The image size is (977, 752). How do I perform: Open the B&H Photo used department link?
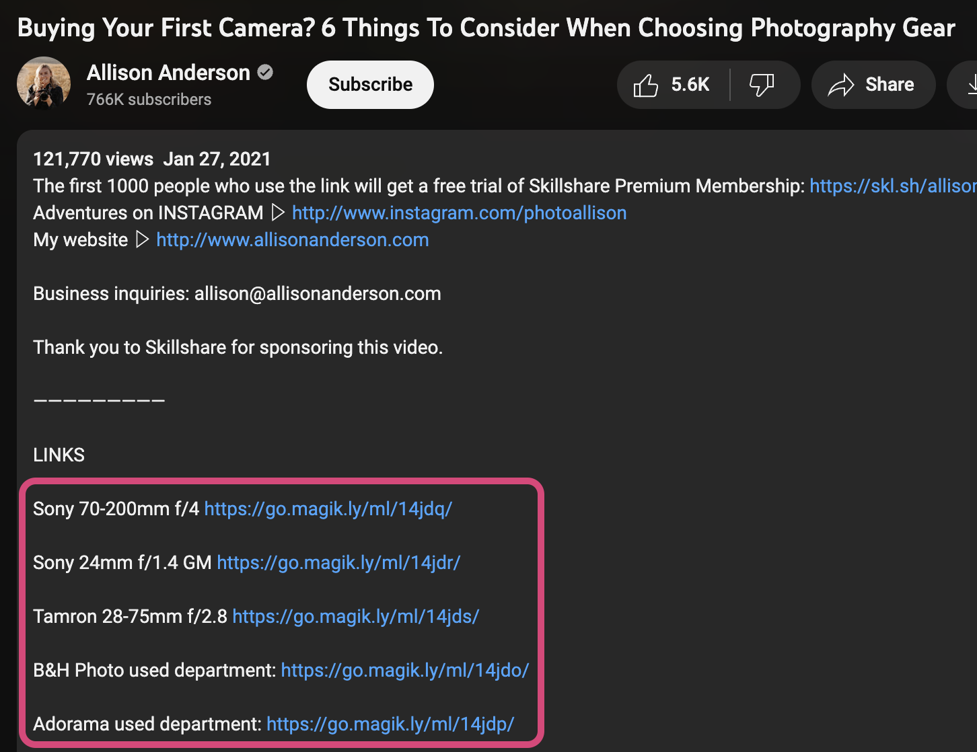tap(404, 671)
